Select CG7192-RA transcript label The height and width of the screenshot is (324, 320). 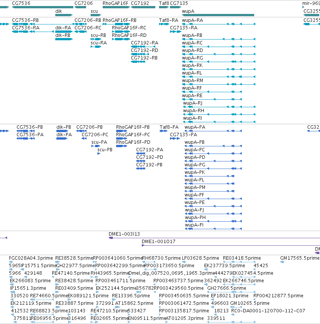tap(144, 43)
